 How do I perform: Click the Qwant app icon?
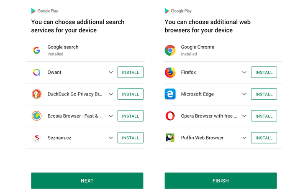tap(36, 72)
